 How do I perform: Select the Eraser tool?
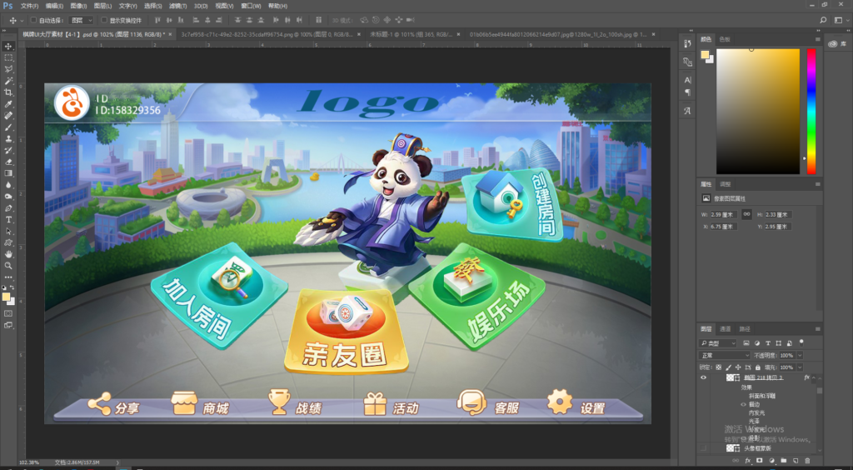pos(8,161)
